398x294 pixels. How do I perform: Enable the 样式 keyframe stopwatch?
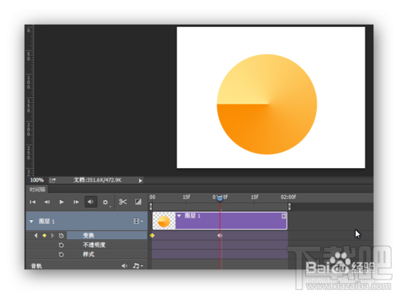[x=61, y=254]
